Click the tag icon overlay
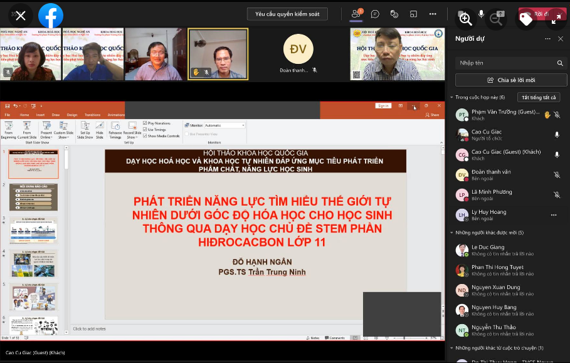 525,18
